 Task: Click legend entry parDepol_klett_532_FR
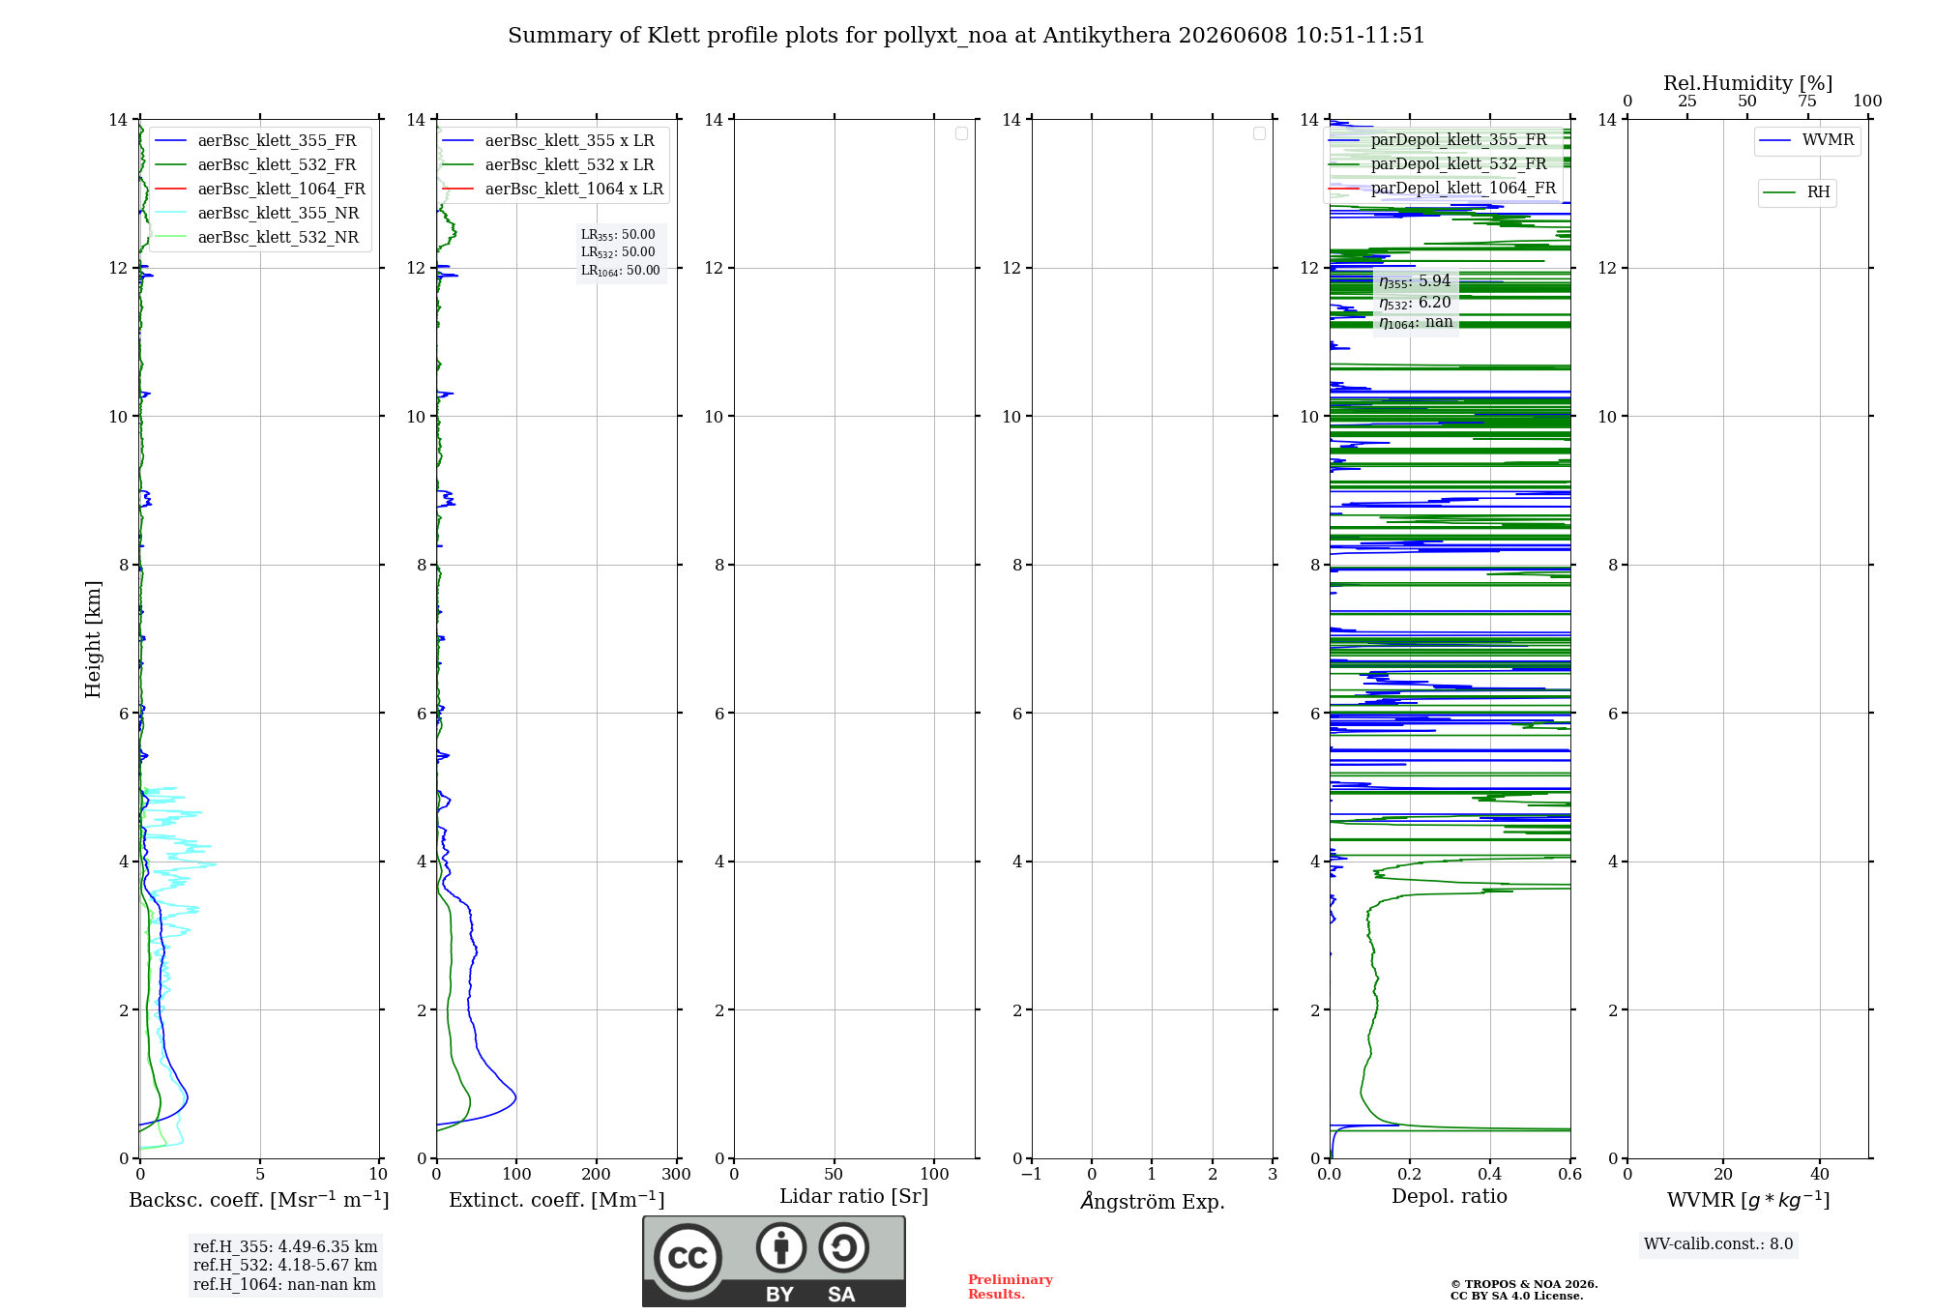(1442, 164)
